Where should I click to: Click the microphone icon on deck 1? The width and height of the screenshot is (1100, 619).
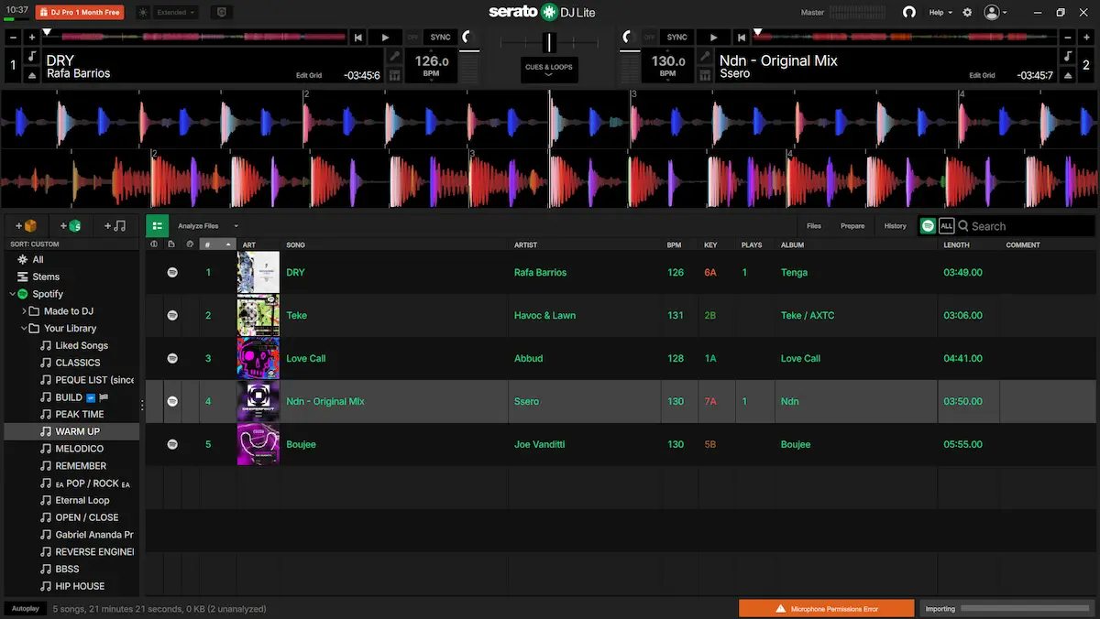pos(394,57)
